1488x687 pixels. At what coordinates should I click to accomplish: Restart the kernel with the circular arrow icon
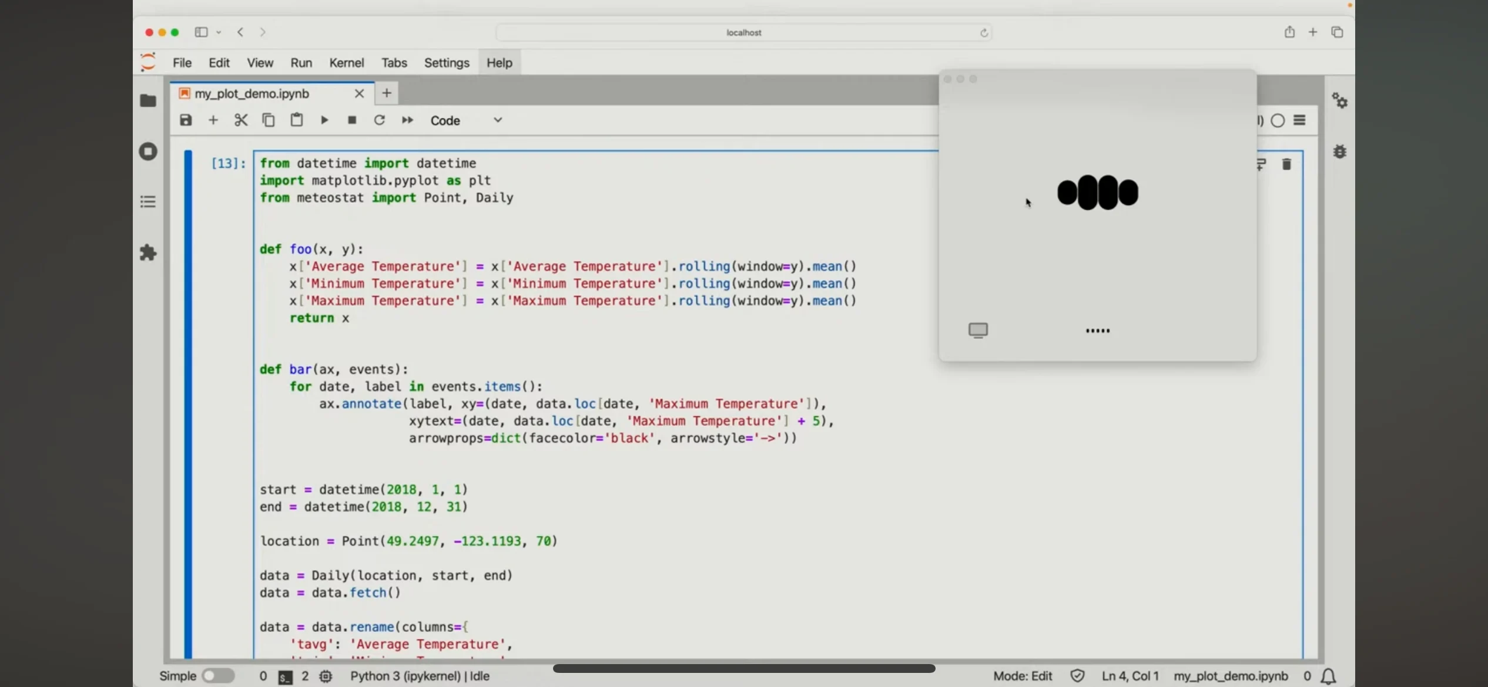click(x=380, y=120)
